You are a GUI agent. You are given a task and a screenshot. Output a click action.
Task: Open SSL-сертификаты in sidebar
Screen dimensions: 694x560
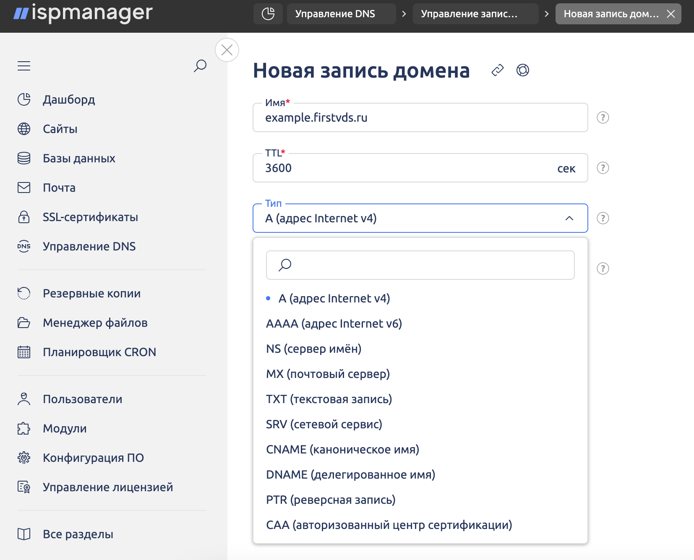pyautogui.click(x=90, y=217)
